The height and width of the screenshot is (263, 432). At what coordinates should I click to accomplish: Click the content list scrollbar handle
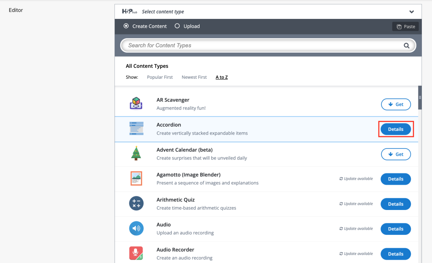420,98
